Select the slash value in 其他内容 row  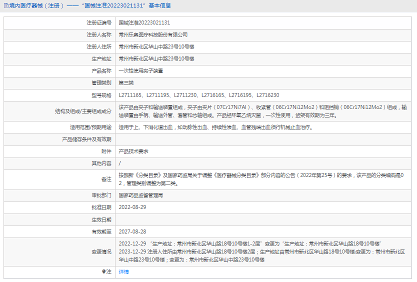coord(119,163)
